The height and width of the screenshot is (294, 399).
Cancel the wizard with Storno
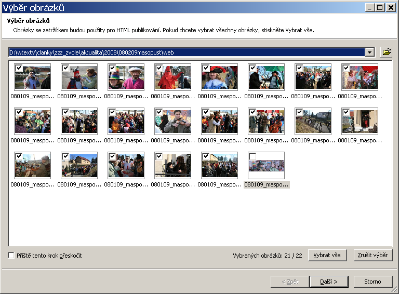[373, 282]
